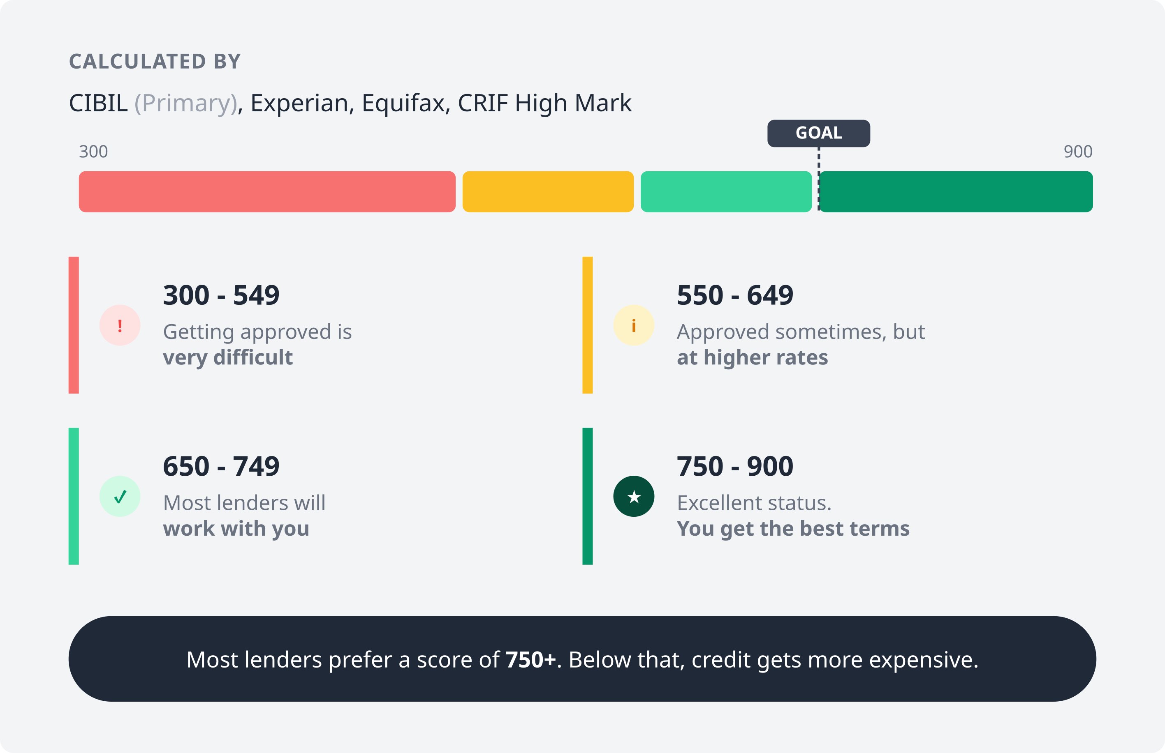The width and height of the screenshot is (1165, 753).
Task: Click the "Most lenders prefer" dark banner
Action: (582, 659)
